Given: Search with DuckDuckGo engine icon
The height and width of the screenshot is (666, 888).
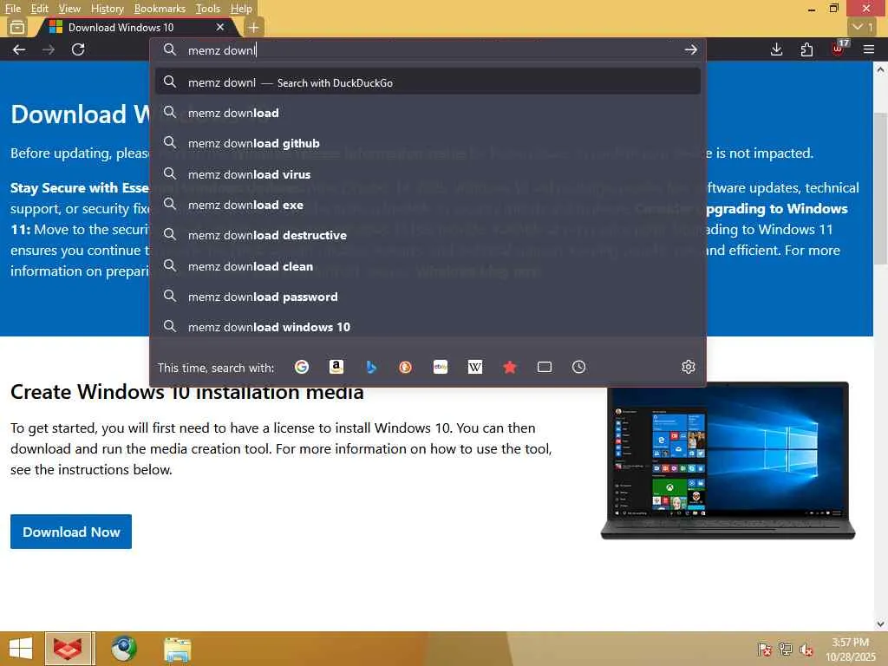Looking at the screenshot, I should 406,367.
